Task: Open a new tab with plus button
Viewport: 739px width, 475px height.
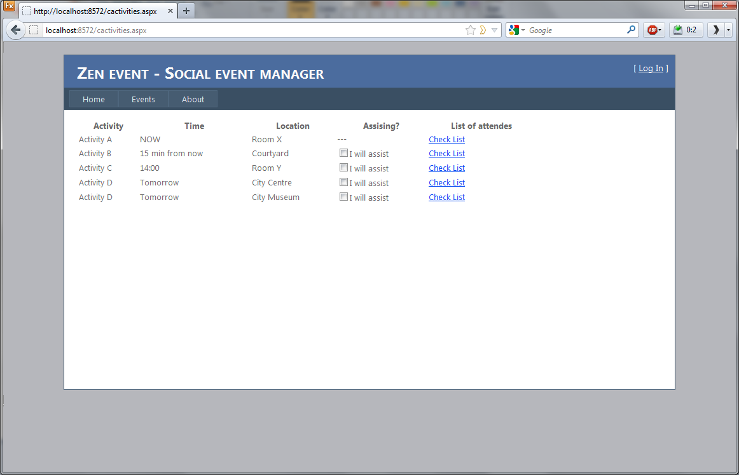Action: (186, 11)
